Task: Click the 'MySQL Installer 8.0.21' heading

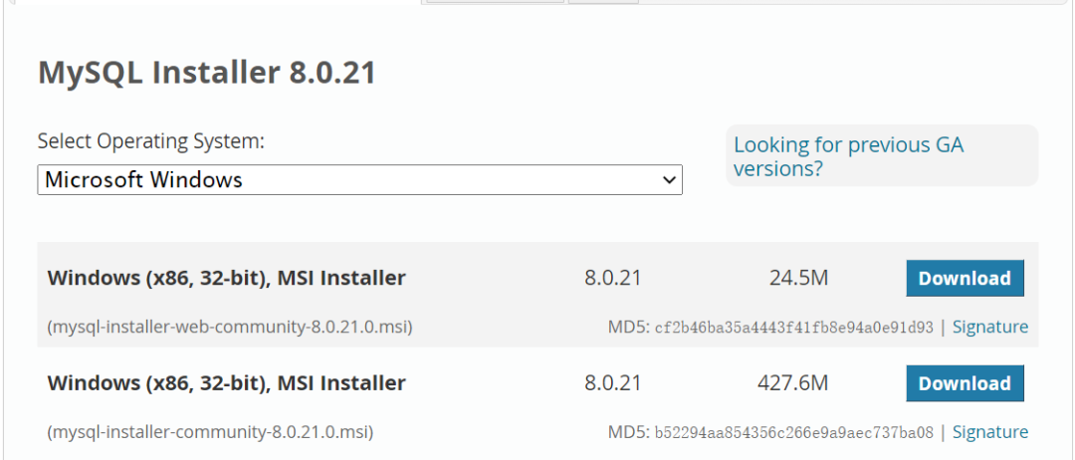Action: tap(207, 73)
